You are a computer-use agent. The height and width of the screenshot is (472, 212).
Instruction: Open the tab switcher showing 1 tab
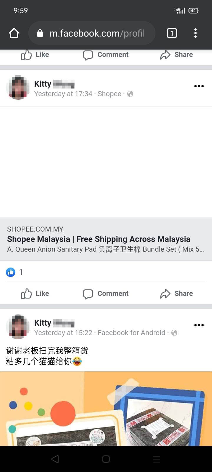tap(172, 33)
